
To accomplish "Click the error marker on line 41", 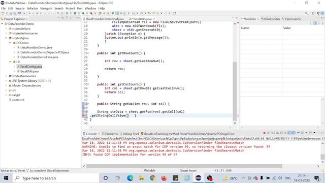I will pos(83,115).
